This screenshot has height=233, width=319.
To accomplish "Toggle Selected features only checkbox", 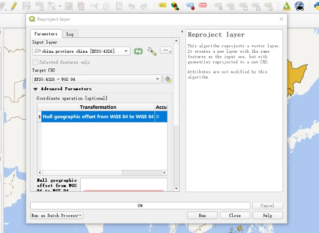I will [35, 62].
